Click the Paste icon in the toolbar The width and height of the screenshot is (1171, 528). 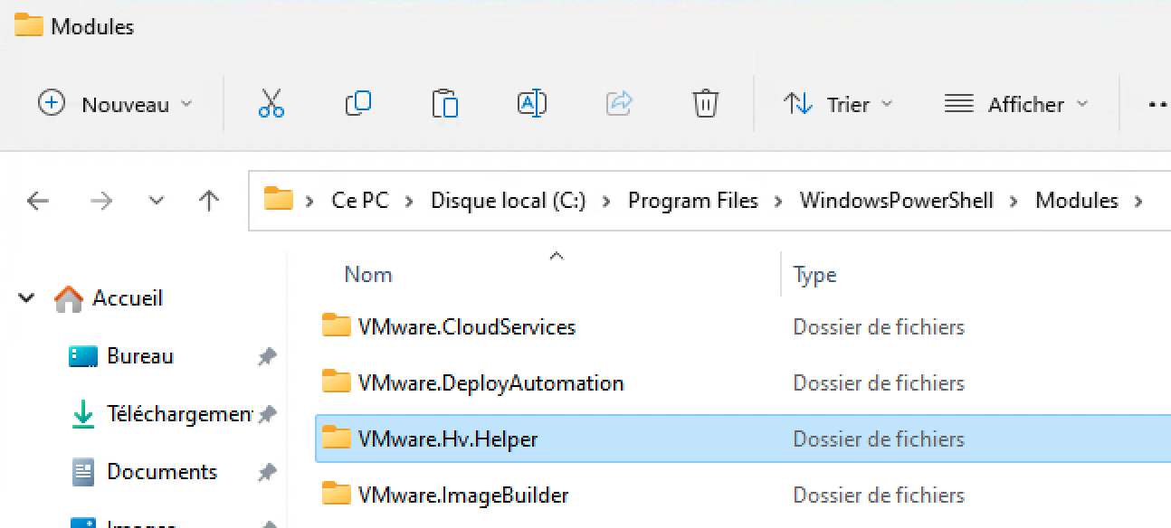coord(444,103)
